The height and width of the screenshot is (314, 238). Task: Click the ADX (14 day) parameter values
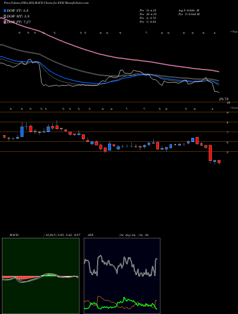[135, 235]
